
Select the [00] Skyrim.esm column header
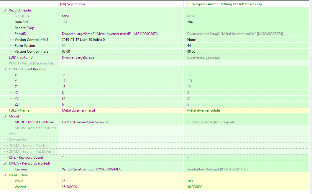pos(73,4)
